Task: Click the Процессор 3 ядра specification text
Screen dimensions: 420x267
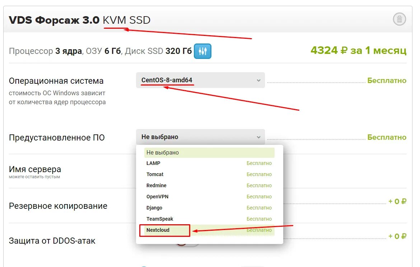Action: click(x=46, y=51)
